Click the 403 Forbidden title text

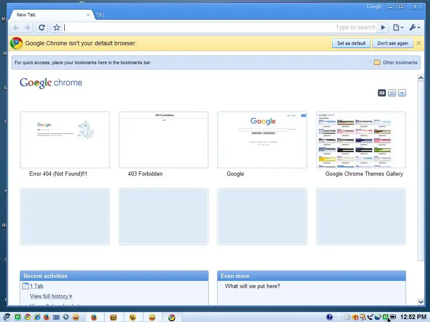(145, 174)
